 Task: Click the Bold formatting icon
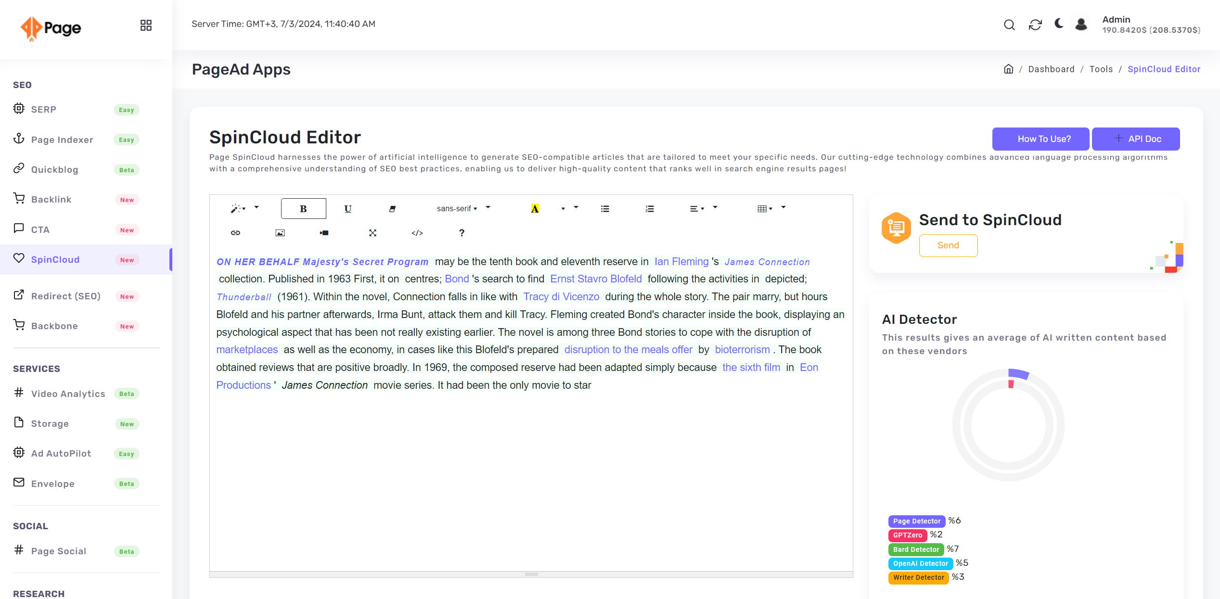tap(304, 208)
